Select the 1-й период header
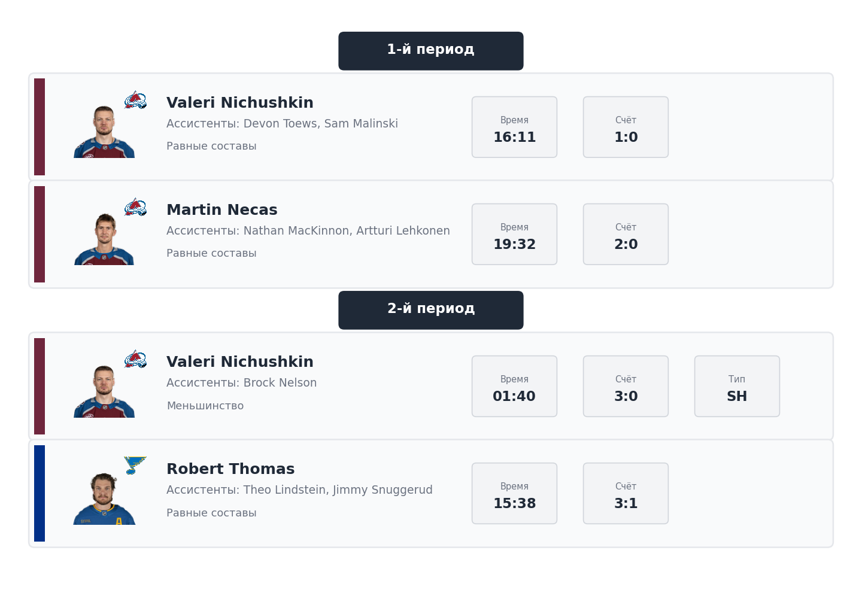862x614 pixels. [430, 51]
